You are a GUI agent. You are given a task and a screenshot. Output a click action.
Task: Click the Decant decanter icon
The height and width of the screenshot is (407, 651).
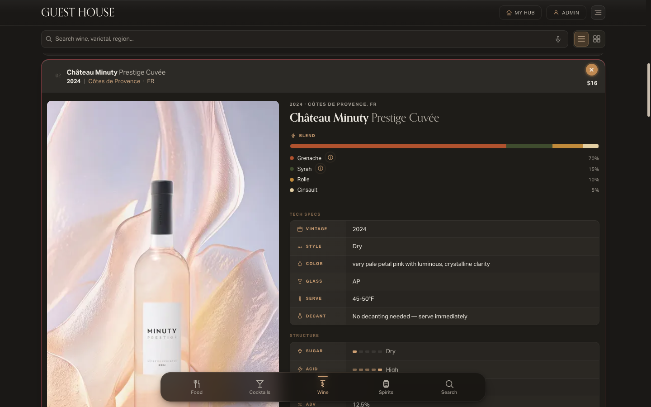click(x=300, y=316)
